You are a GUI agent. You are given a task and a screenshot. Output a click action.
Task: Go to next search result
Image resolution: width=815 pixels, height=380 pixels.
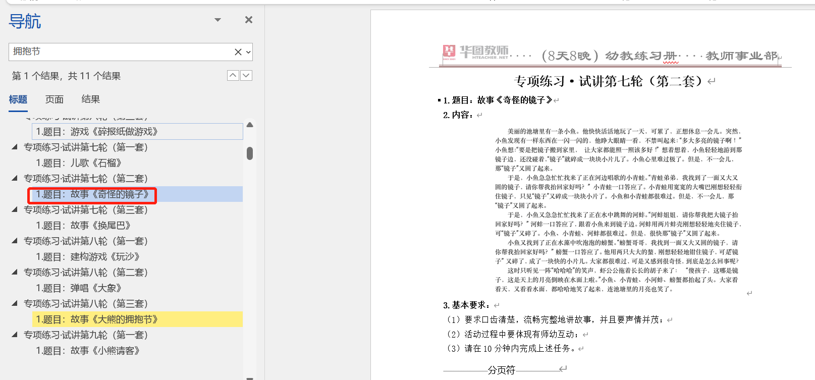246,75
